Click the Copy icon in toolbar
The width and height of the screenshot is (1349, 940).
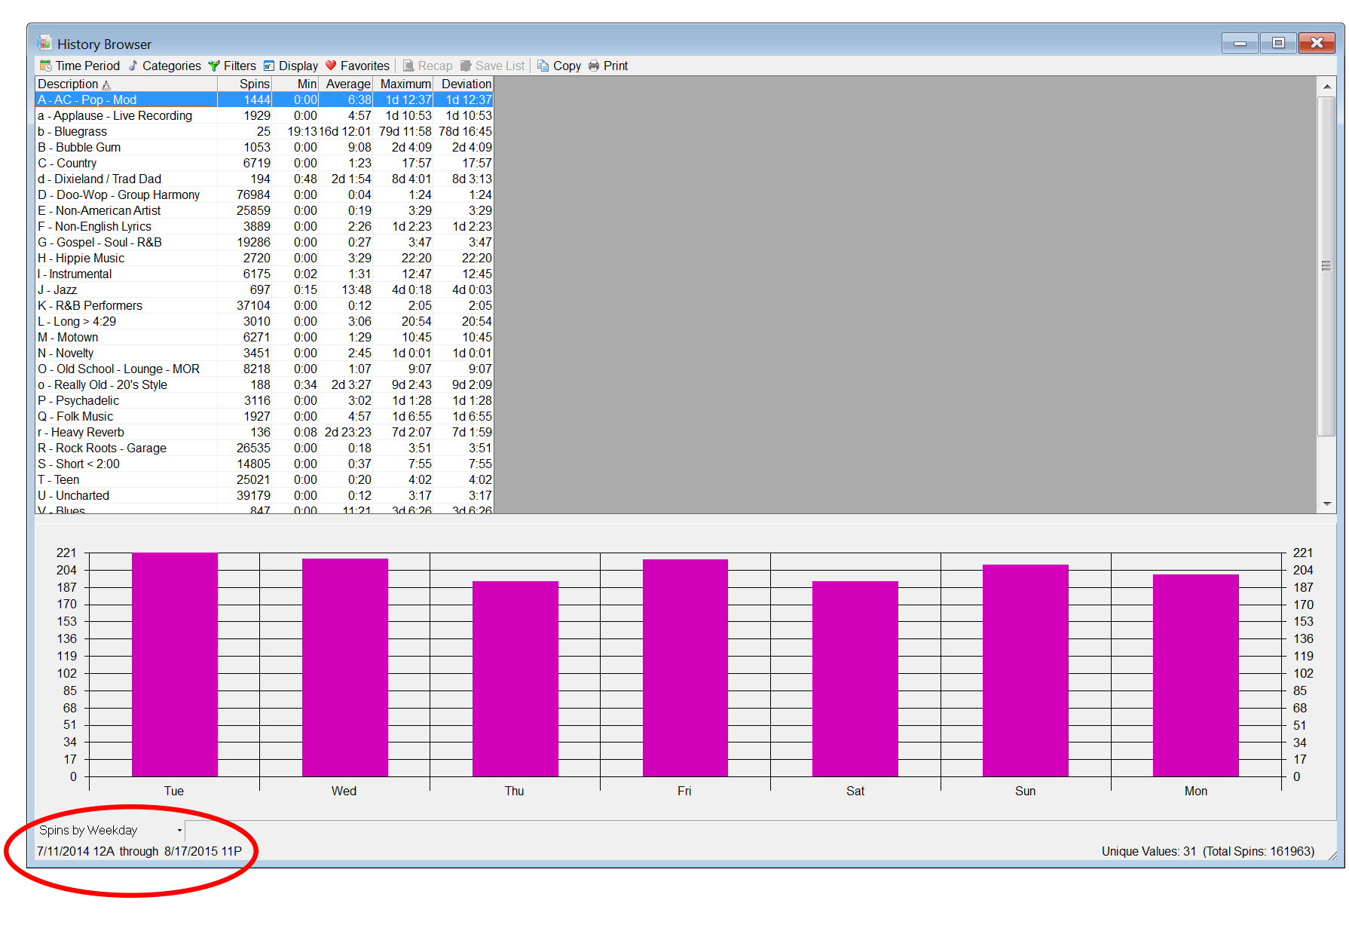coord(543,66)
